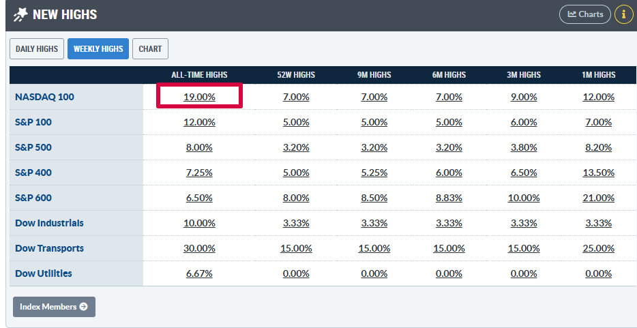Click S&P 600 3M highs 10.00%
This screenshot has width=637, height=328.
coord(524,198)
